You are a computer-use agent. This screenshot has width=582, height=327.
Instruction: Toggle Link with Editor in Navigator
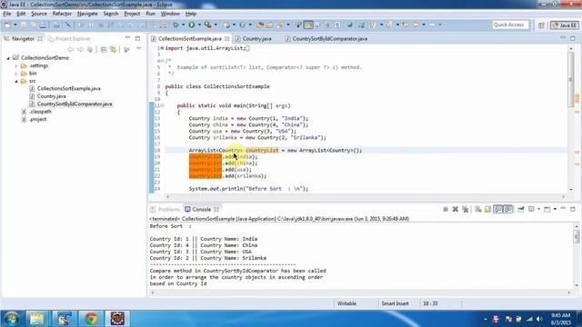tap(113, 49)
